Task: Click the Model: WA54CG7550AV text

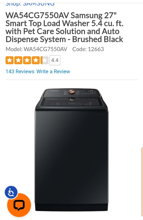Action: coord(37,49)
